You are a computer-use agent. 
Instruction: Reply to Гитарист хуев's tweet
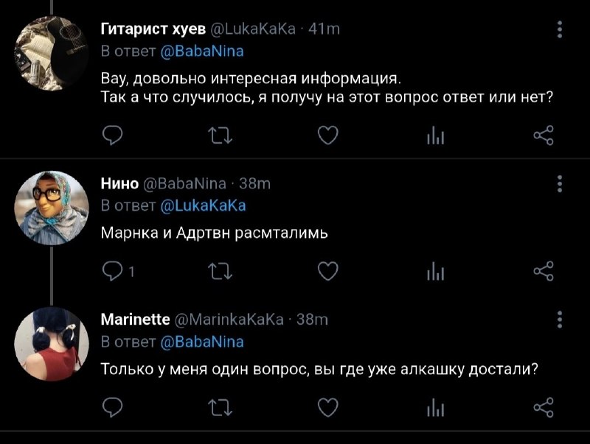click(113, 135)
